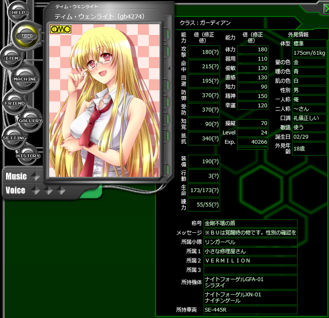This screenshot has height=318, width=329.
Task: Click the 防御 value 370(?)
Action: pyautogui.click(x=204, y=95)
